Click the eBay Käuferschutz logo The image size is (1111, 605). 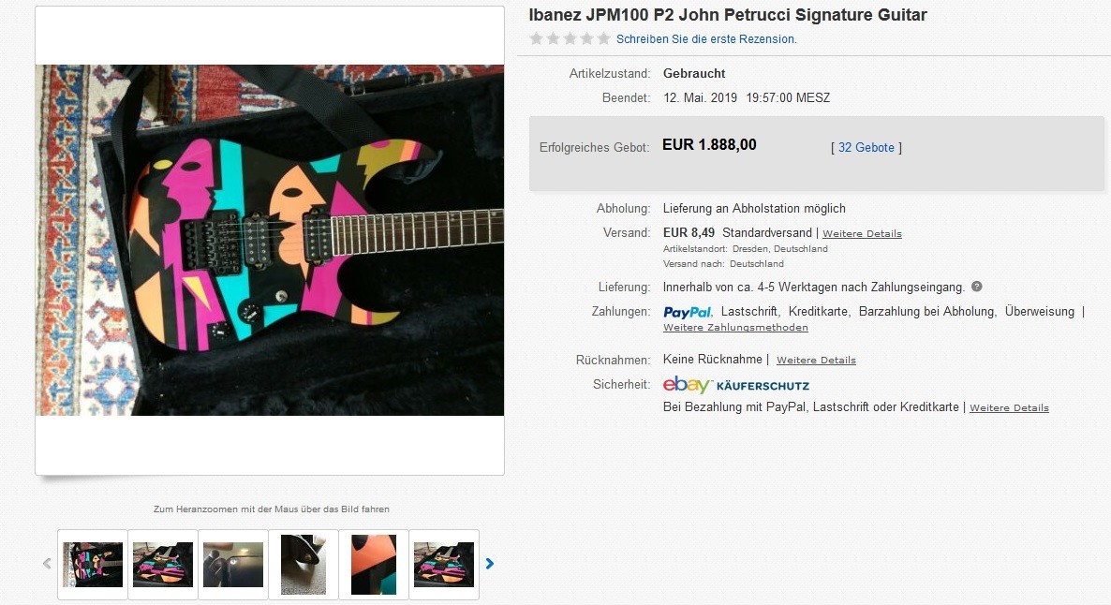point(735,385)
